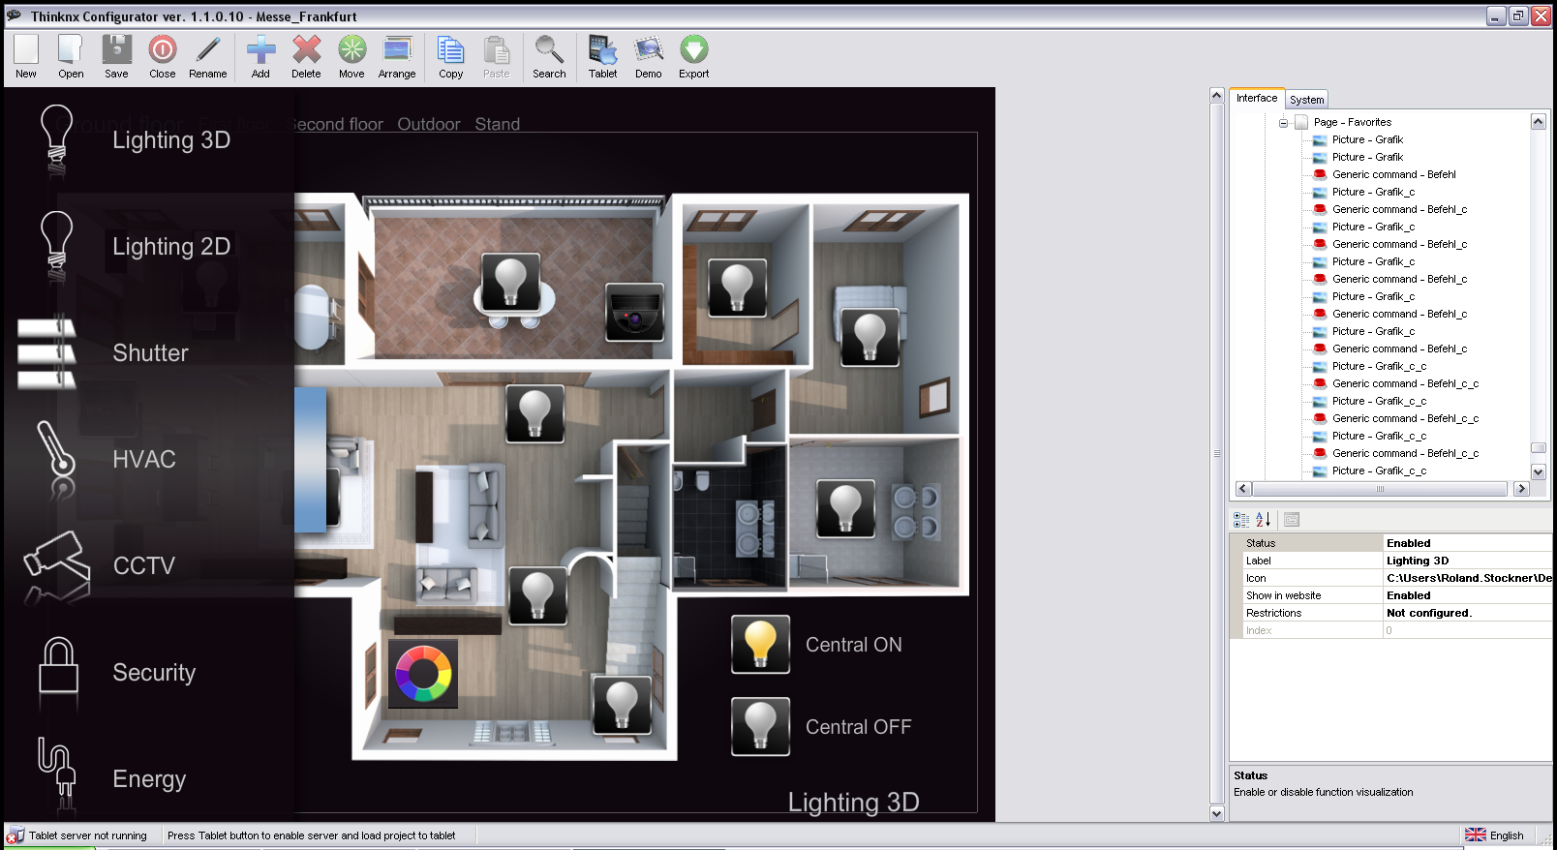Toggle the bulb in the upper middle room
Image resolution: width=1557 pixels, height=850 pixels.
coord(737,288)
